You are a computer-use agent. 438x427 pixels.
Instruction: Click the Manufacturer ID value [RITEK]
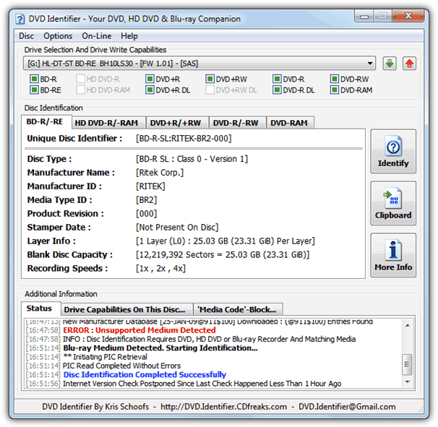pyautogui.click(x=150, y=186)
